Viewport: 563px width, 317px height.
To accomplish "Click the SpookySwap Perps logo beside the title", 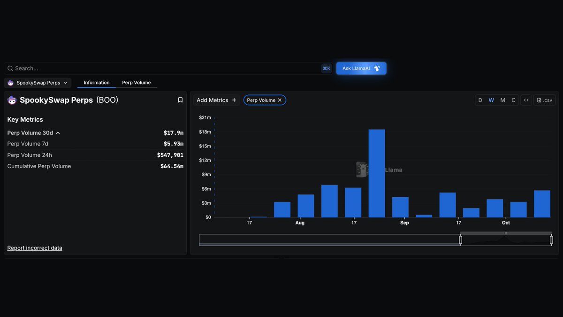I will [12, 100].
